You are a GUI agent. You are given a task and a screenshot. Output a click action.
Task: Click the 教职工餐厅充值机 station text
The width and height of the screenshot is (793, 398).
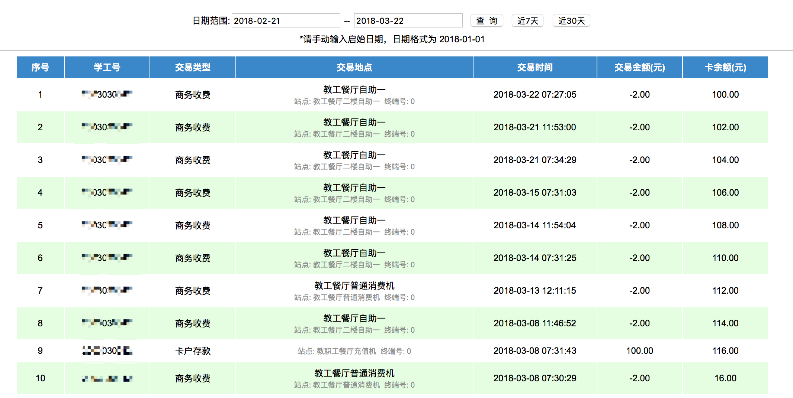click(x=346, y=351)
